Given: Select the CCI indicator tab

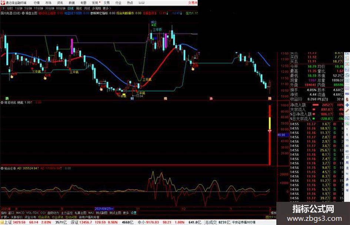Looking at the screenshot, I should (x=43, y=213).
